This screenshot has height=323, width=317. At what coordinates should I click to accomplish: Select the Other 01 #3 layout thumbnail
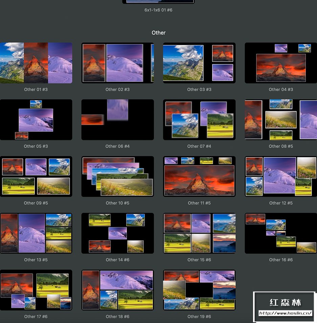36,63
